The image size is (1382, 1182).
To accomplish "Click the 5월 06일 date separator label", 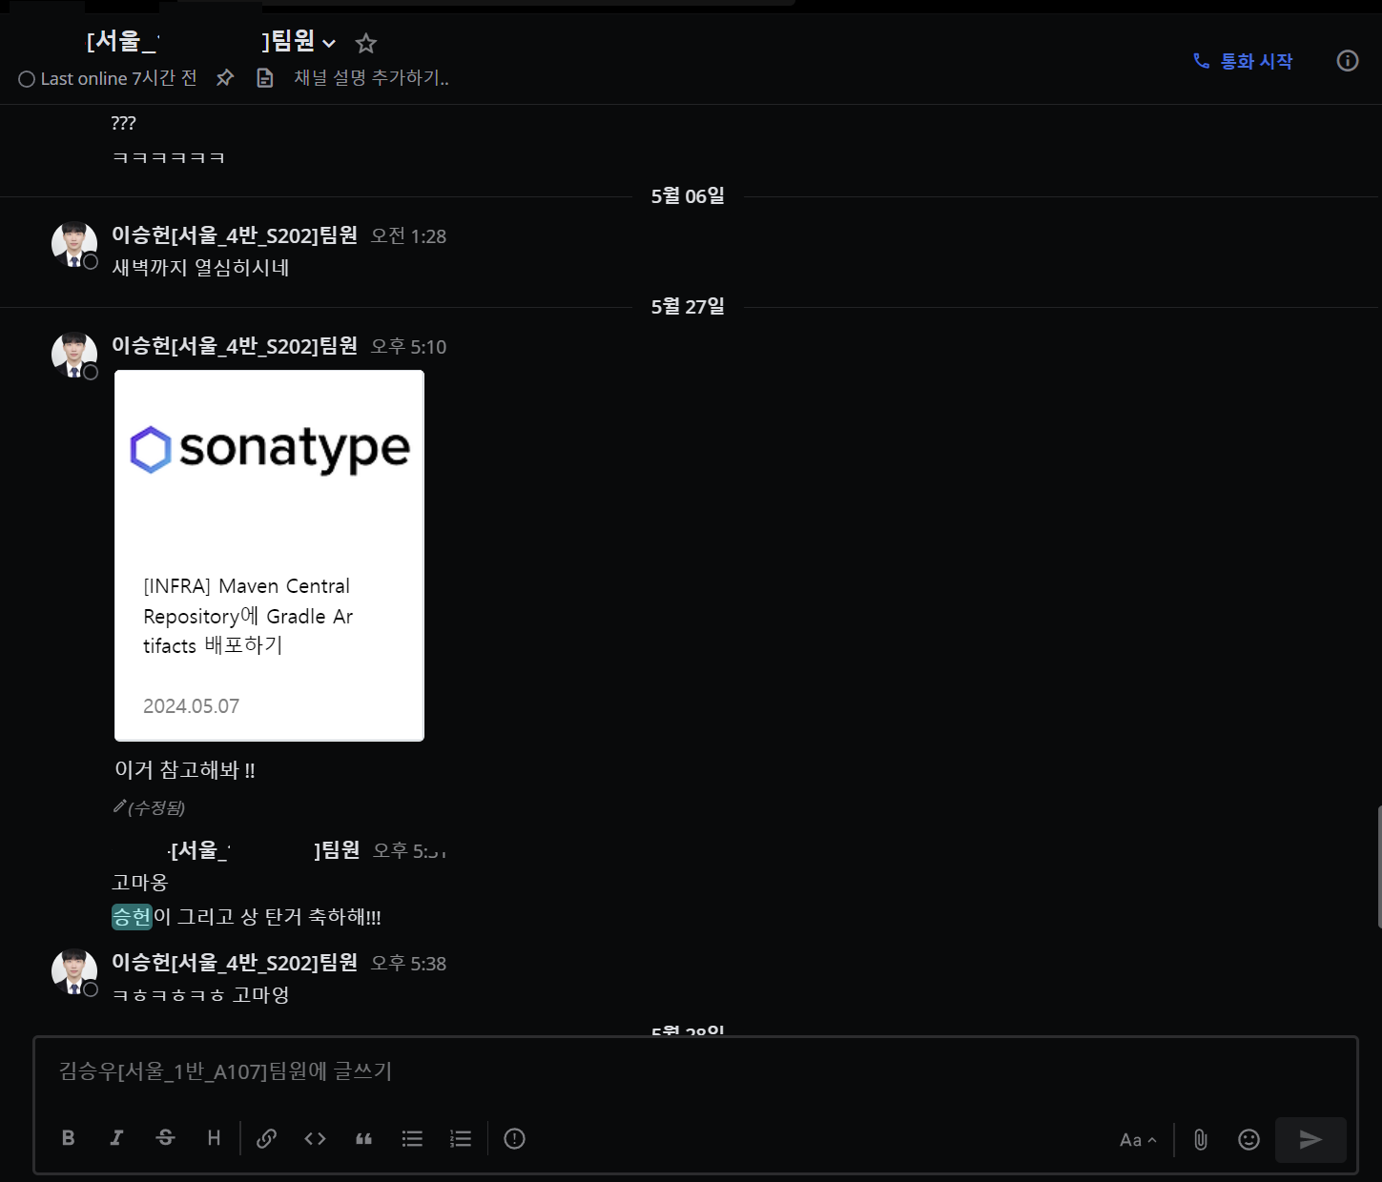I will click(688, 196).
